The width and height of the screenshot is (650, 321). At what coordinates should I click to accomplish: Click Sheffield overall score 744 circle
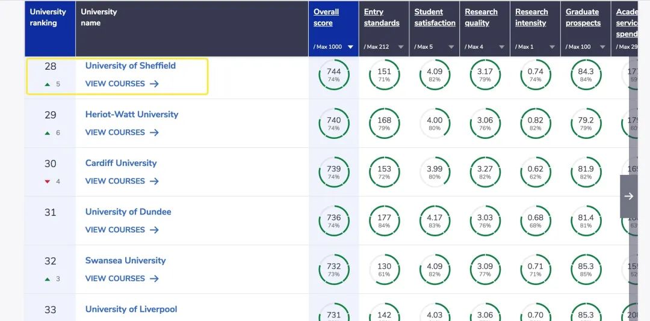pyautogui.click(x=334, y=75)
